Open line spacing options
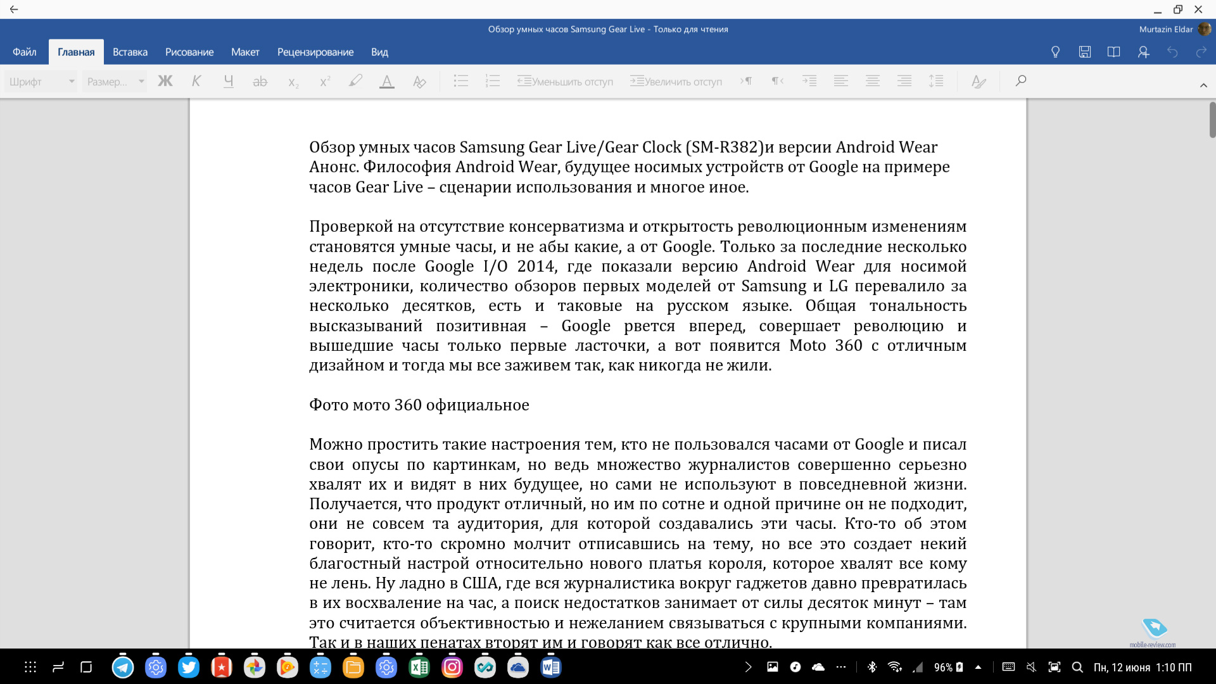The image size is (1216, 684). [x=936, y=81]
